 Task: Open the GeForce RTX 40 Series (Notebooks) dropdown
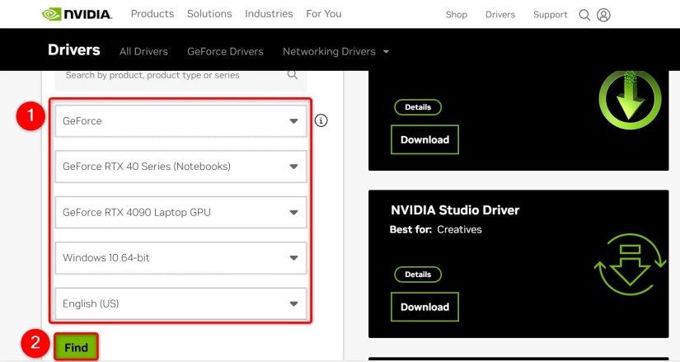tap(181, 167)
